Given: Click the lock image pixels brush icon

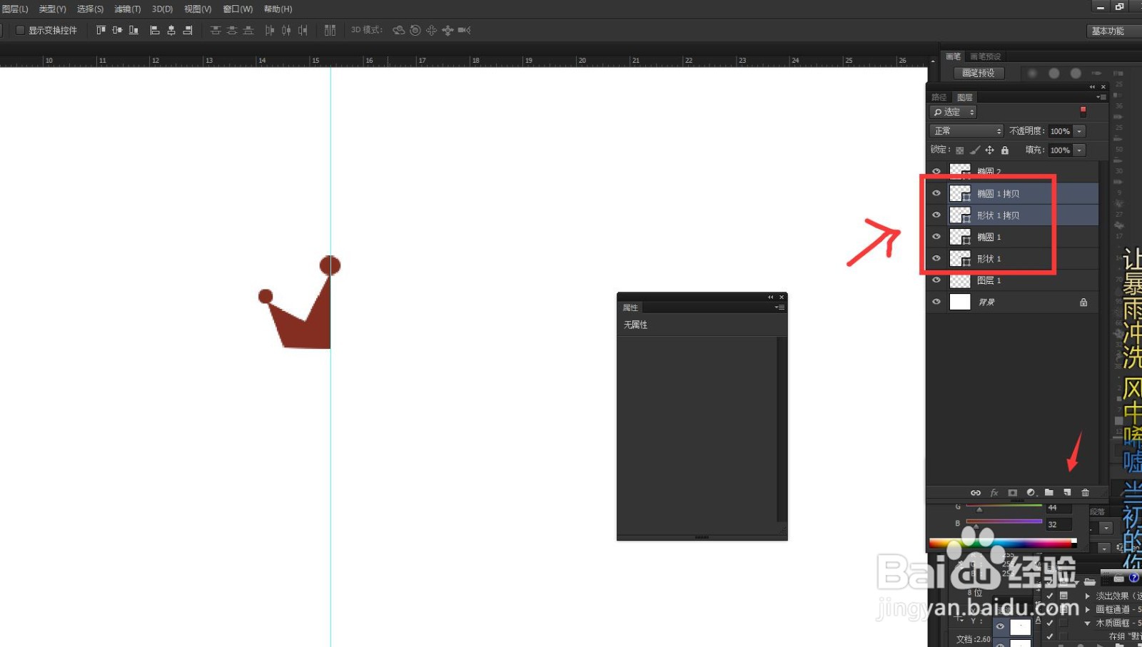Looking at the screenshot, I should (975, 151).
